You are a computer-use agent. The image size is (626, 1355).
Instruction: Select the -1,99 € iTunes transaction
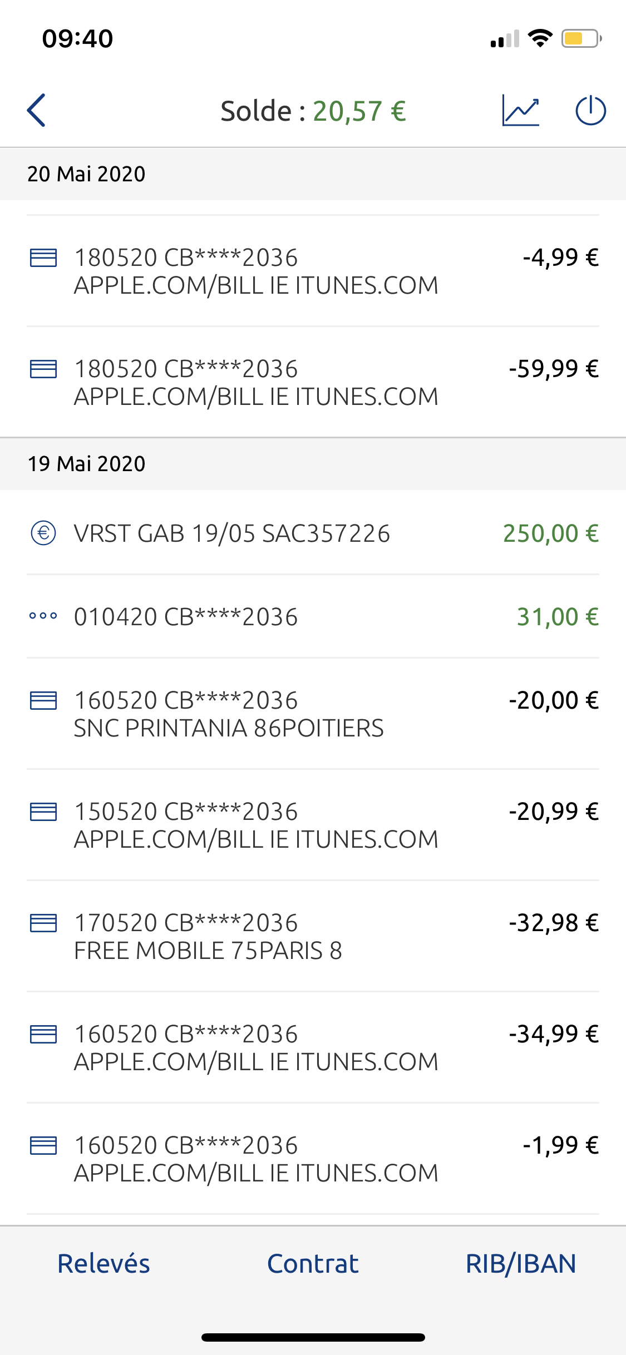point(313,1159)
